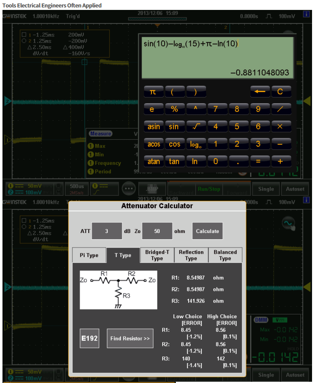Open the Bridged-T Type tab

tap(157, 255)
